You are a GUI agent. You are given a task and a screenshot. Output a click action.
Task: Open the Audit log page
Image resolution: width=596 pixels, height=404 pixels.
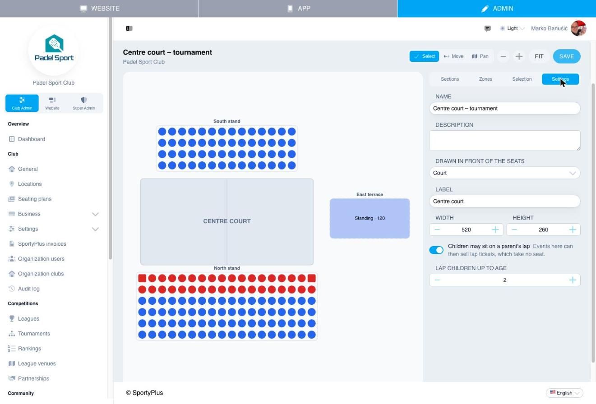click(x=28, y=289)
